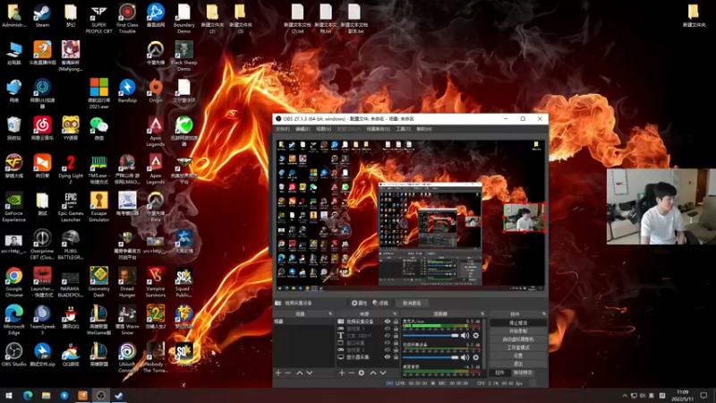Hide the 视频采集设备 source via eye icon
Screen dimensions: 716x403
(388, 322)
